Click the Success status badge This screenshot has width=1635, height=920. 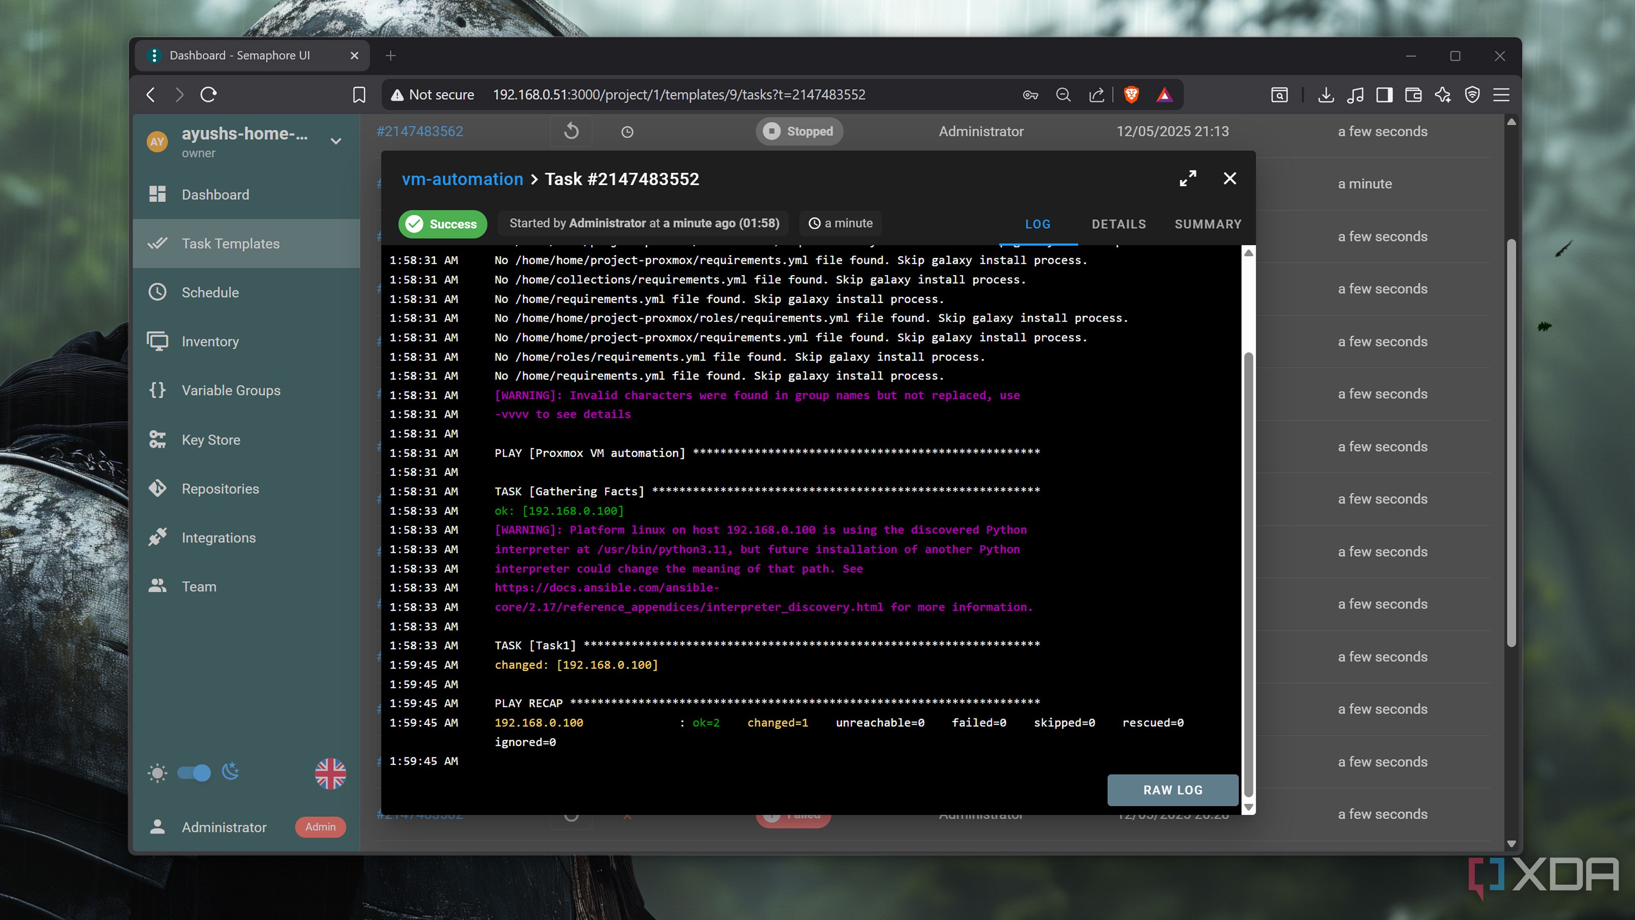pos(442,224)
